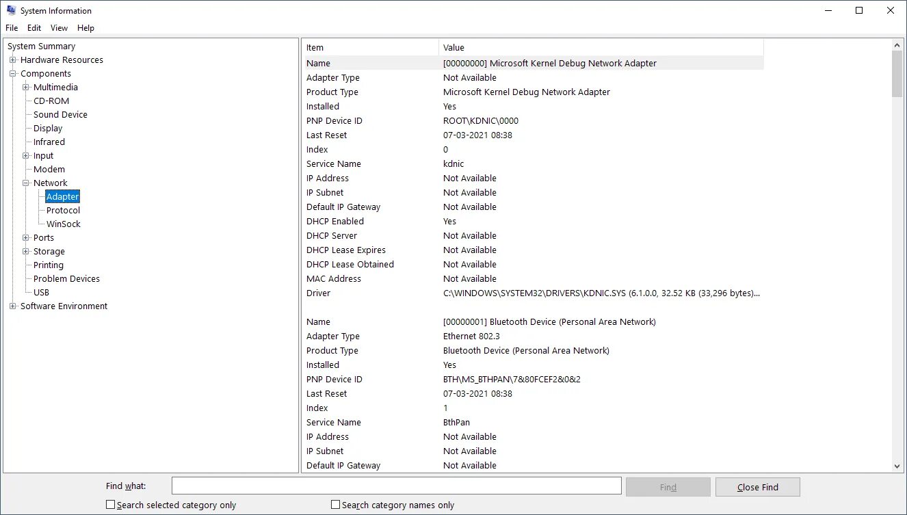
Task: Click the Ethernet 802.3 adapter type value
Action: [471, 336]
